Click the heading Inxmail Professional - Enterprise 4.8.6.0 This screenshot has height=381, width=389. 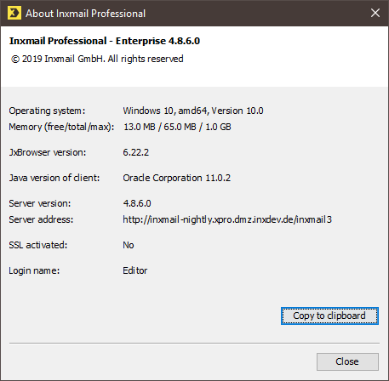tap(105, 41)
